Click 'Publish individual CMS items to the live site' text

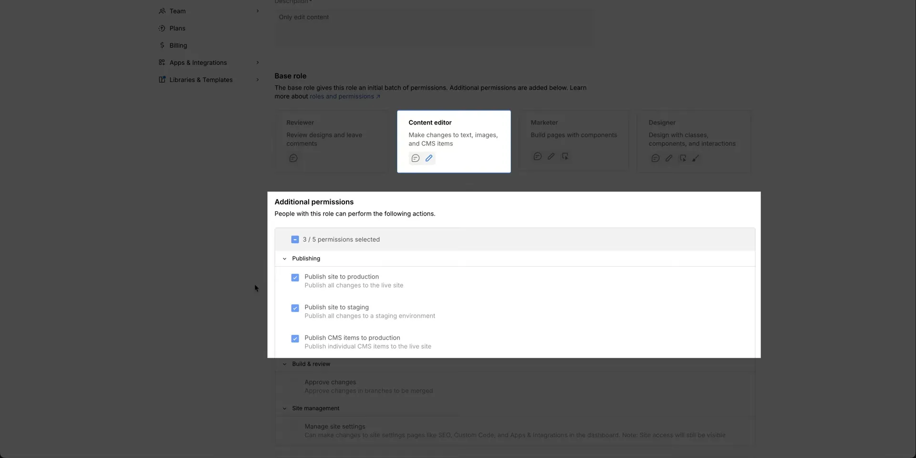pyautogui.click(x=368, y=346)
